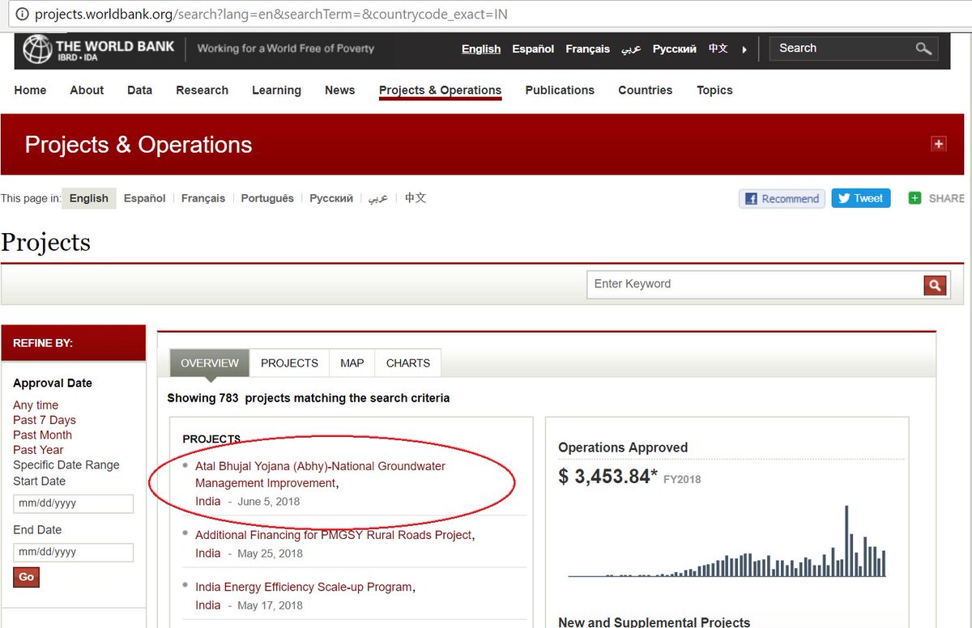This screenshot has width=972, height=628.
Task: Open the Data menu item
Action: pyautogui.click(x=139, y=91)
